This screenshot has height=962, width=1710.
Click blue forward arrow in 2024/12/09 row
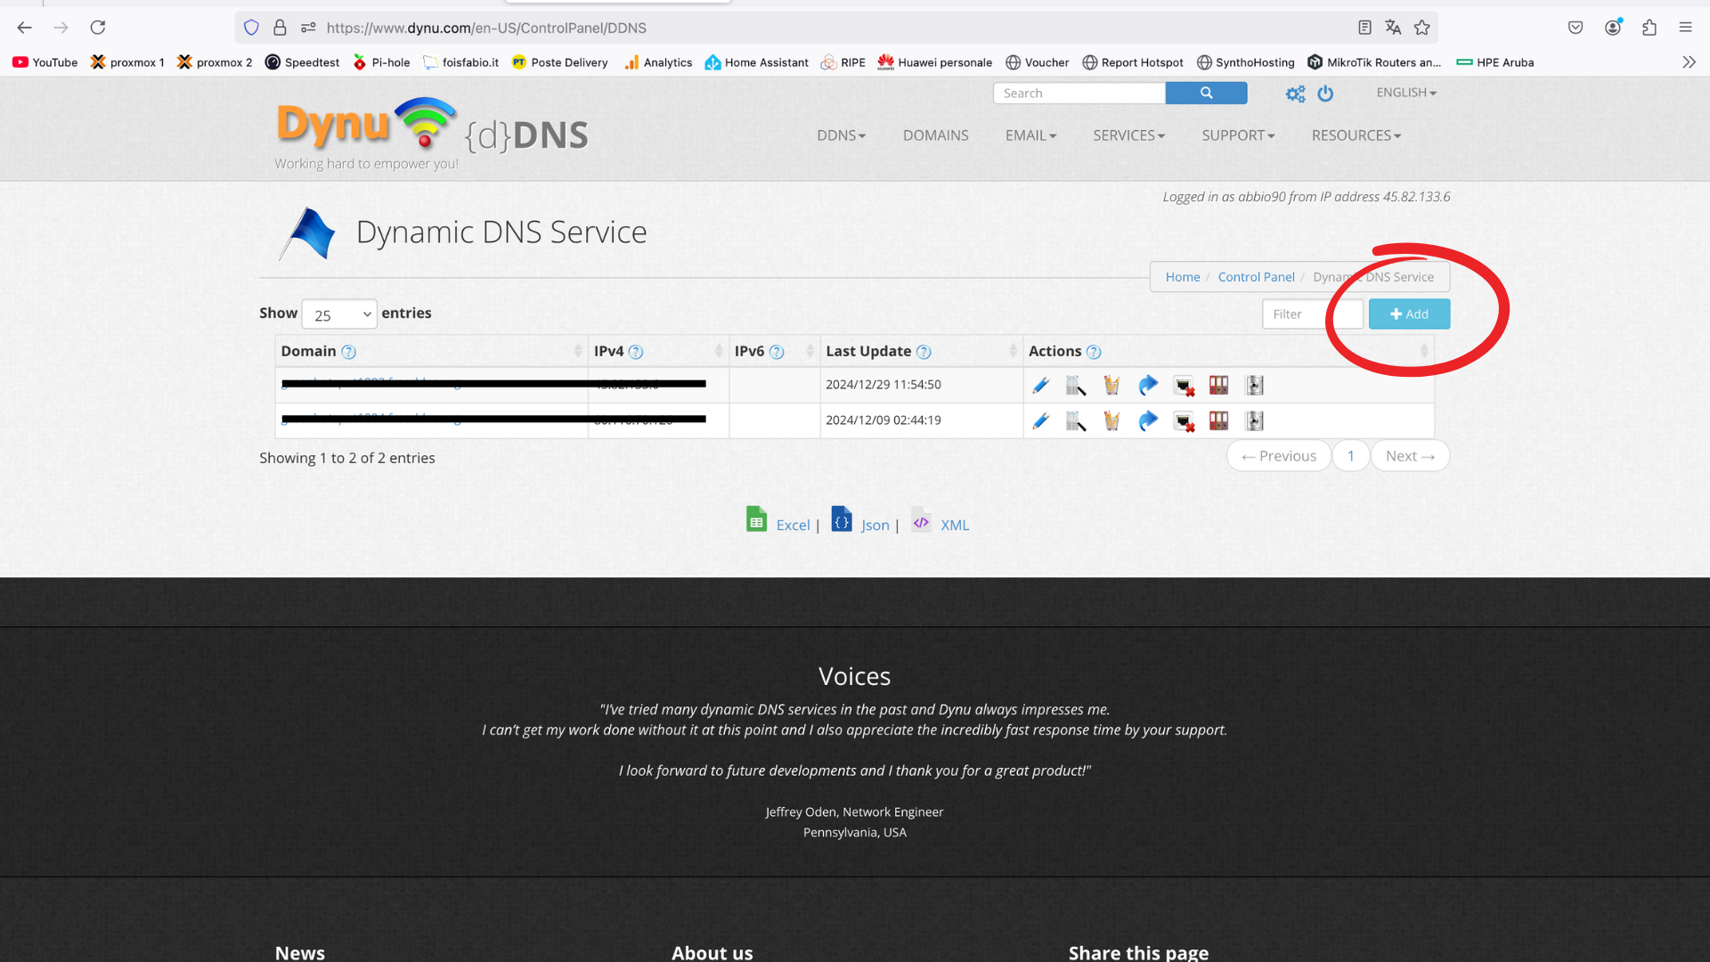pos(1148,420)
